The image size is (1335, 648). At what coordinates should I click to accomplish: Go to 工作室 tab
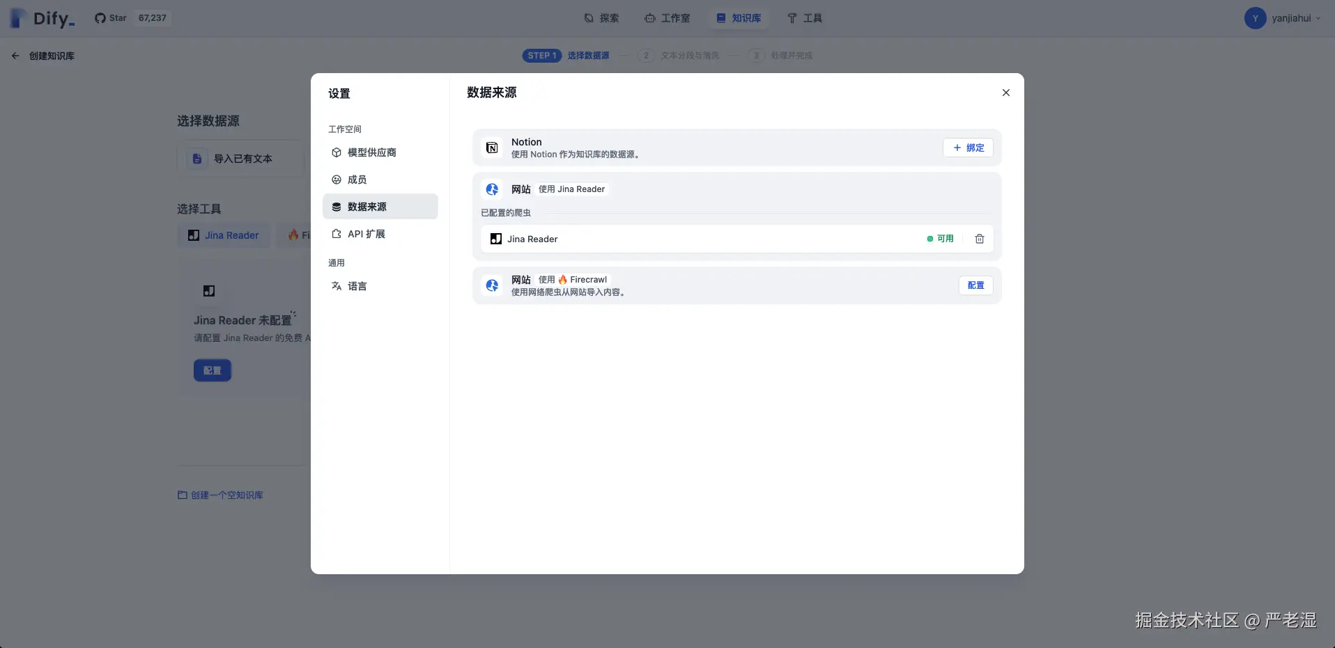(667, 18)
